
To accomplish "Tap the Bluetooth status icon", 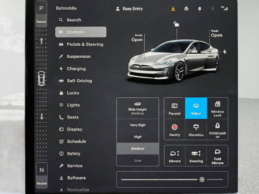I will point(213,9).
